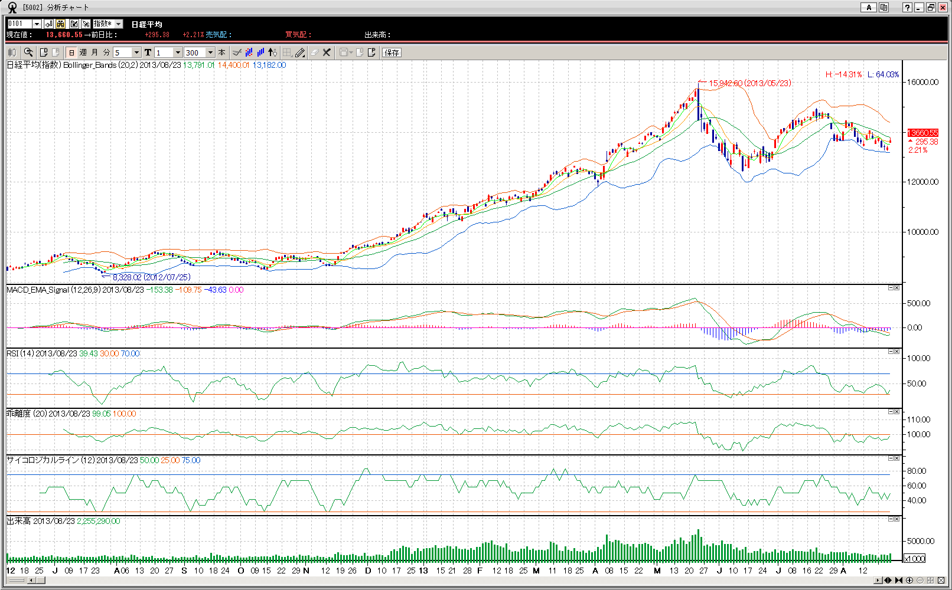Click the magnifier zoom icon in the chart toolbar
Image resolution: width=952 pixels, height=590 pixels.
[x=28, y=53]
